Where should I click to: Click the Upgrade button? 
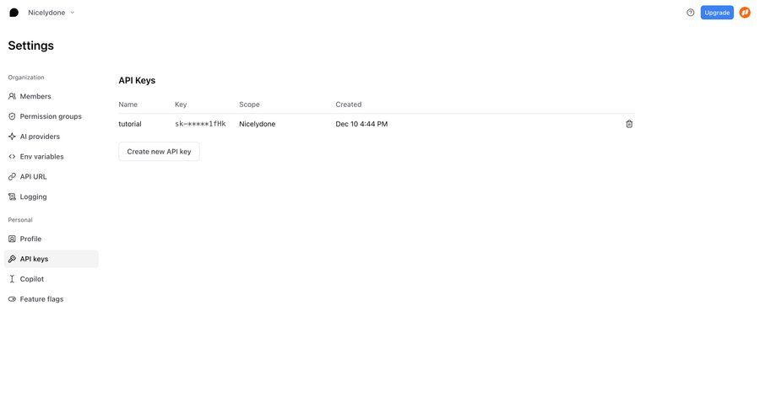[x=717, y=13]
